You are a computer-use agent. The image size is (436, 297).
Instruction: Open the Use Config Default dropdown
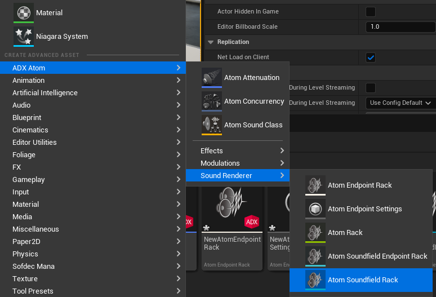[x=400, y=103]
